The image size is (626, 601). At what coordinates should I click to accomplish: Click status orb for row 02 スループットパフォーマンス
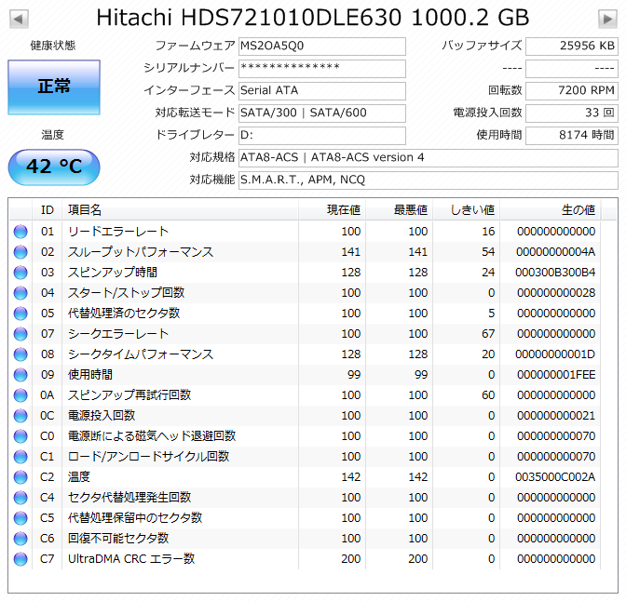(x=20, y=252)
